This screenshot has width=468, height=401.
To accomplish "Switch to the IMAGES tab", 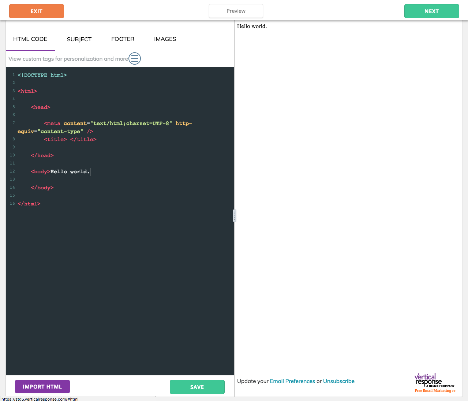I will (165, 39).
